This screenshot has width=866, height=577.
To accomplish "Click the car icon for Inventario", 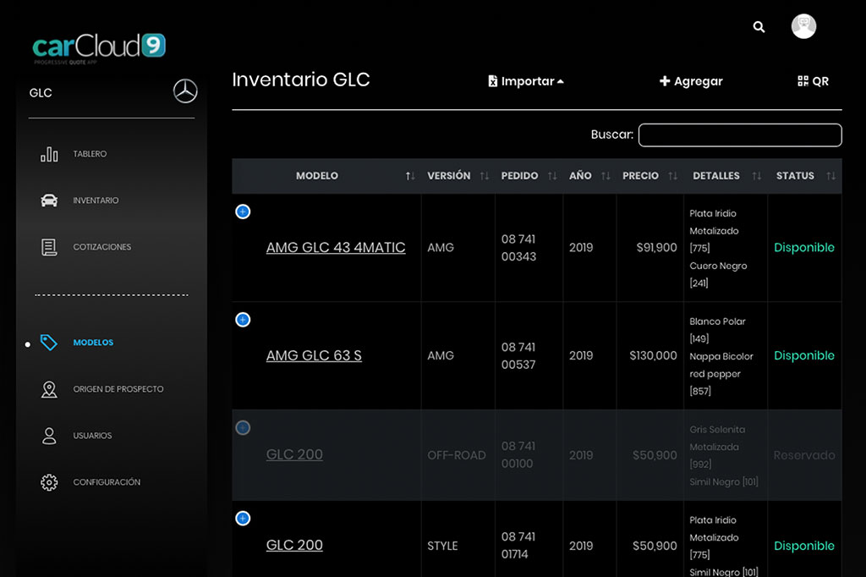I will click(x=49, y=201).
